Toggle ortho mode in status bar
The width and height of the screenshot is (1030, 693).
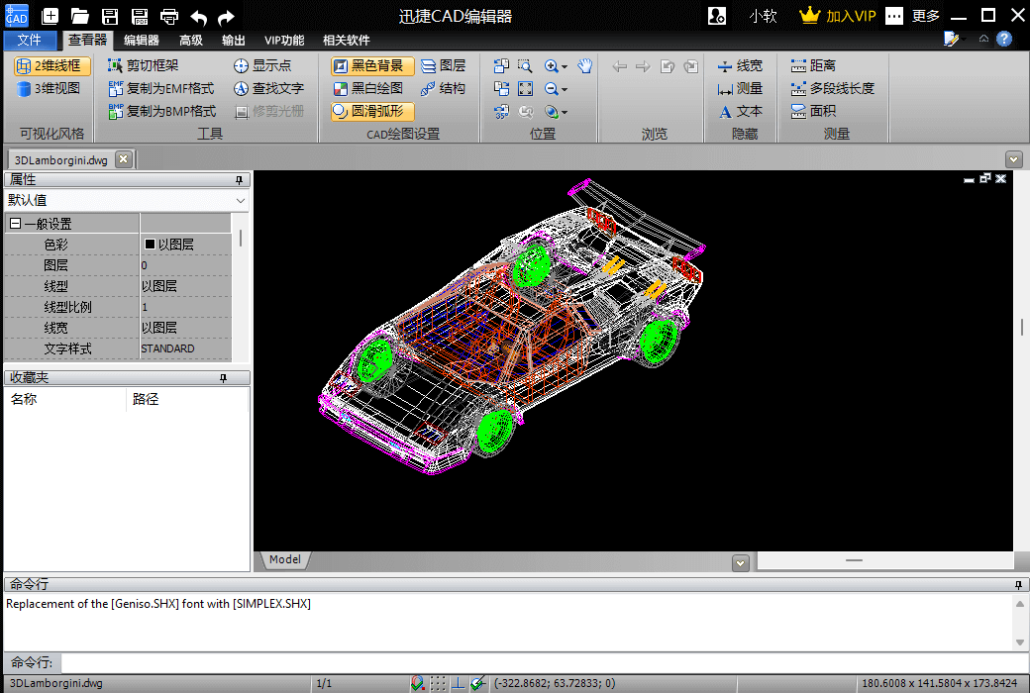(x=458, y=683)
